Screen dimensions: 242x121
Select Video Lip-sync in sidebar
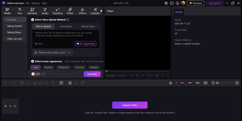(x=15, y=39)
